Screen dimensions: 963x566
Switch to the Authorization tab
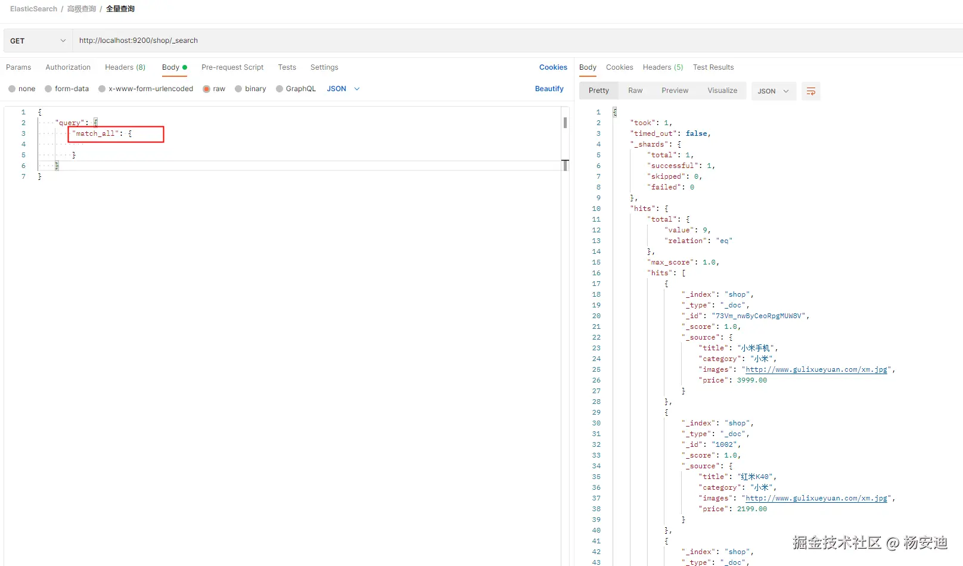click(68, 67)
